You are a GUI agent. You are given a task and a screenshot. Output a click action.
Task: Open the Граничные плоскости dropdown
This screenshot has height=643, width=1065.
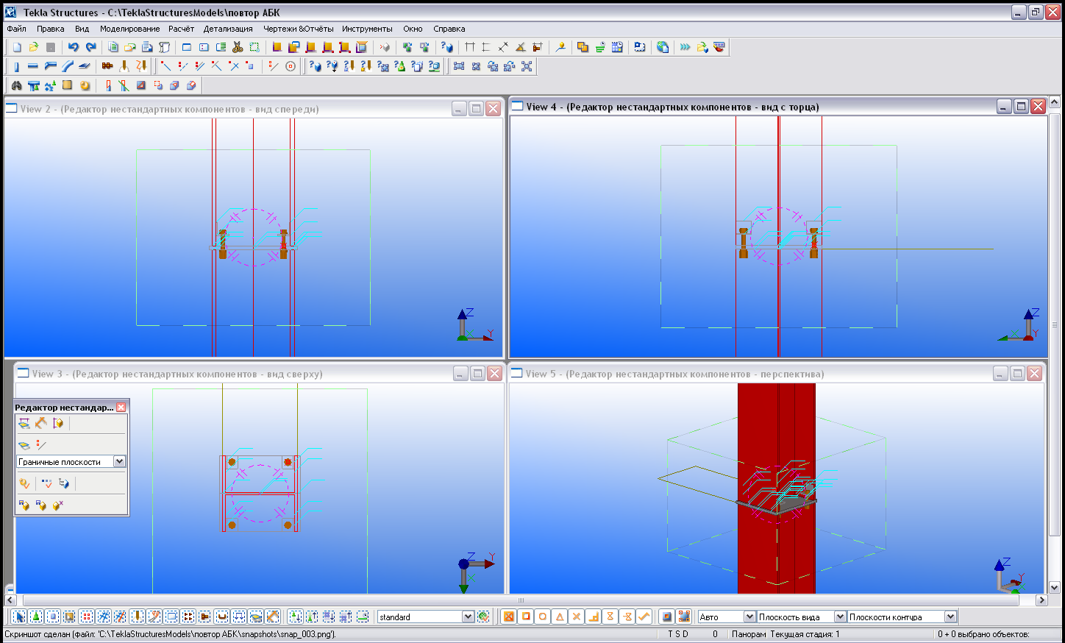click(x=119, y=461)
